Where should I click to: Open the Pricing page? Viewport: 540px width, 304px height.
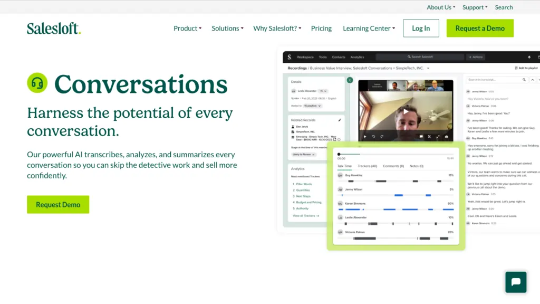[321, 28]
